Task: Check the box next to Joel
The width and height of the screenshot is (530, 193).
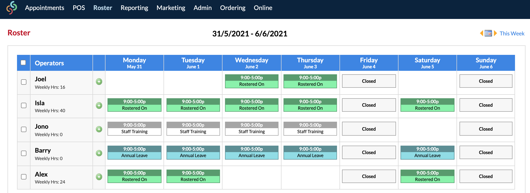Action: [24, 82]
